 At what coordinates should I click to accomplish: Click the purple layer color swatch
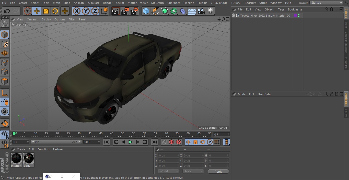[295, 16]
